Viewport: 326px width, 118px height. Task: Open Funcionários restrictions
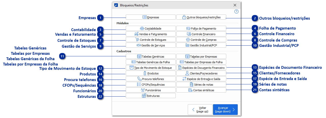click(151, 90)
